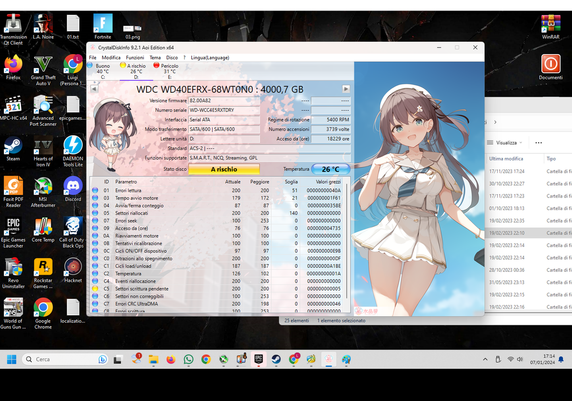Launch Steam from desktop icon
Image resolution: width=572 pixels, height=401 pixels.
[14, 148]
